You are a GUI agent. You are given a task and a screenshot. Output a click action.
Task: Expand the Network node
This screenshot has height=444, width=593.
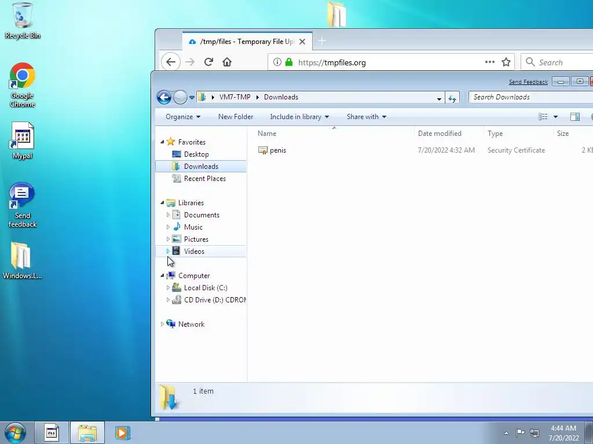click(162, 324)
